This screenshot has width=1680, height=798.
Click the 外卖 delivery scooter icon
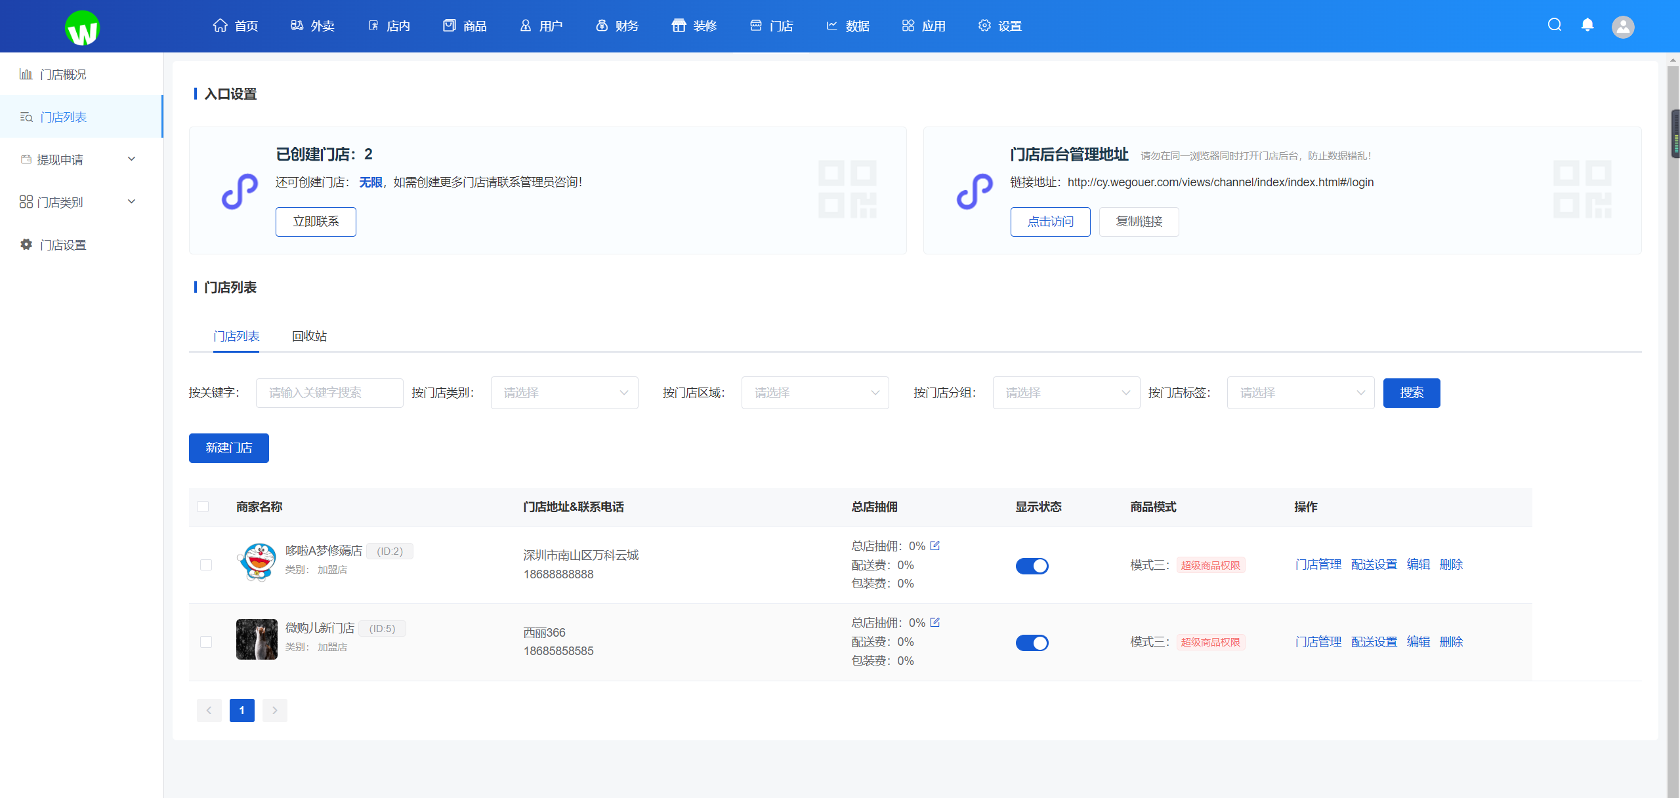297,26
